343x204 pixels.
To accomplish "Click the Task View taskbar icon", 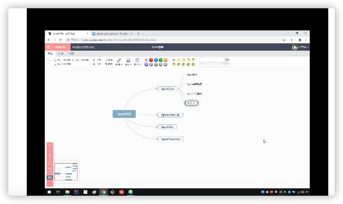I will tap(58, 192).
